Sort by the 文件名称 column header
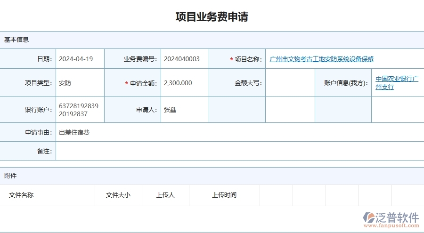 [x=21, y=195]
